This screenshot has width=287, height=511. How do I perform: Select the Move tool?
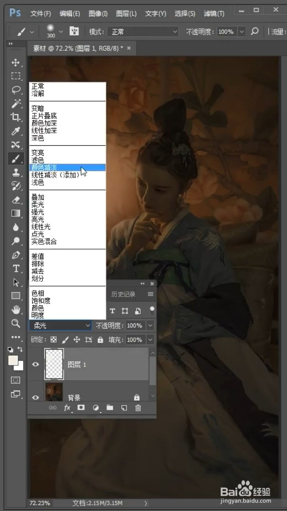(16, 62)
